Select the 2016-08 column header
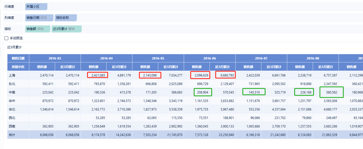 313,58
